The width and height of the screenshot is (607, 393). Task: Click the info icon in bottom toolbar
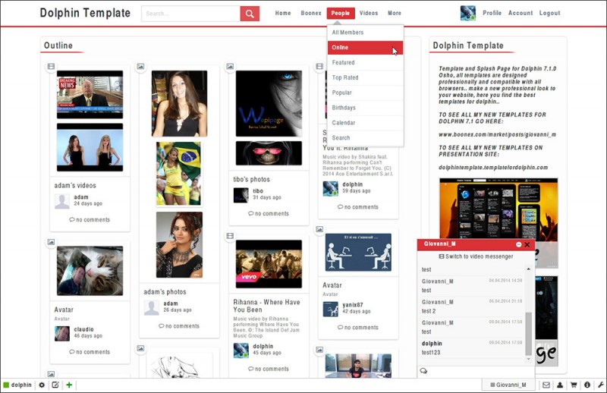tap(587, 385)
